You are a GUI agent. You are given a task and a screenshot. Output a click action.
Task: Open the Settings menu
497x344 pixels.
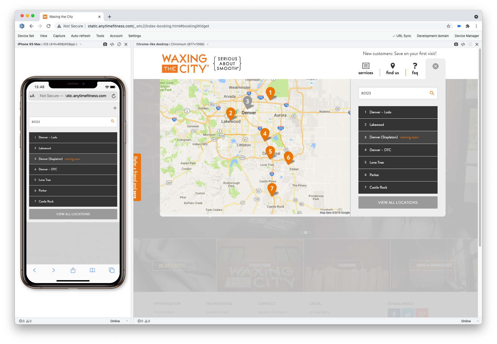135,36
